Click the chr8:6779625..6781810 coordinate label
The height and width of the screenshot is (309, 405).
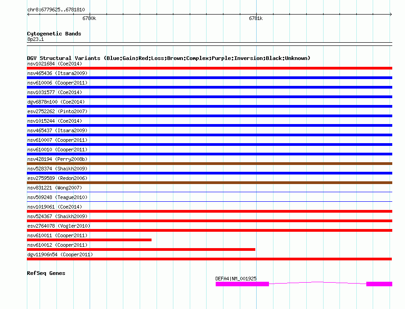pos(56,10)
